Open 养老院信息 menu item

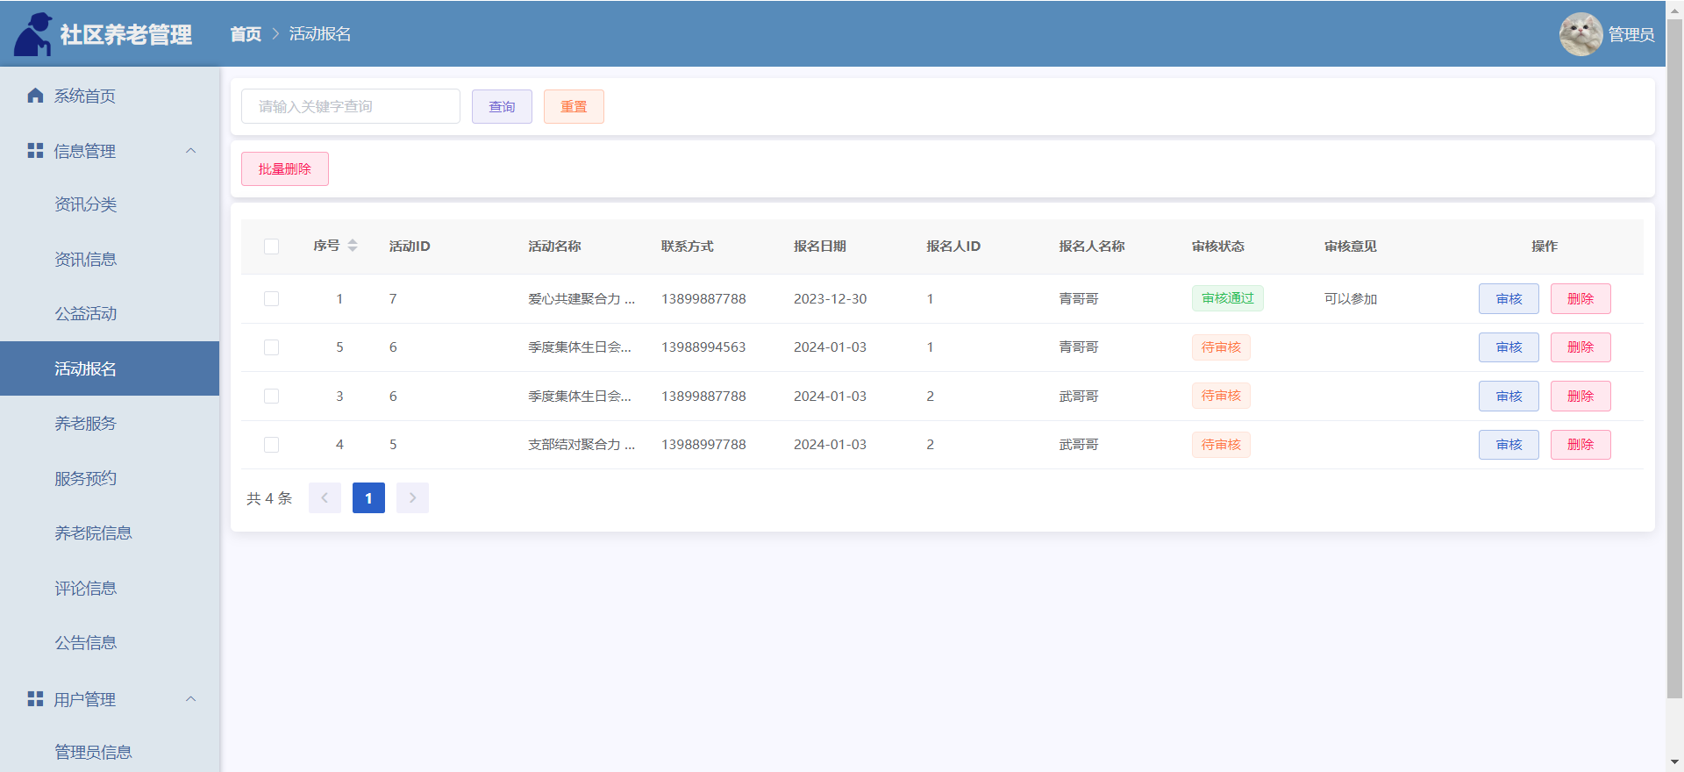coord(110,533)
